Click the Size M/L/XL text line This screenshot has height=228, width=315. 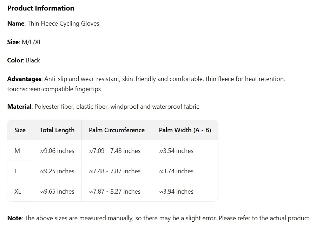(25, 42)
